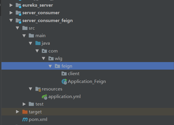Select the com package name

coord(53,51)
